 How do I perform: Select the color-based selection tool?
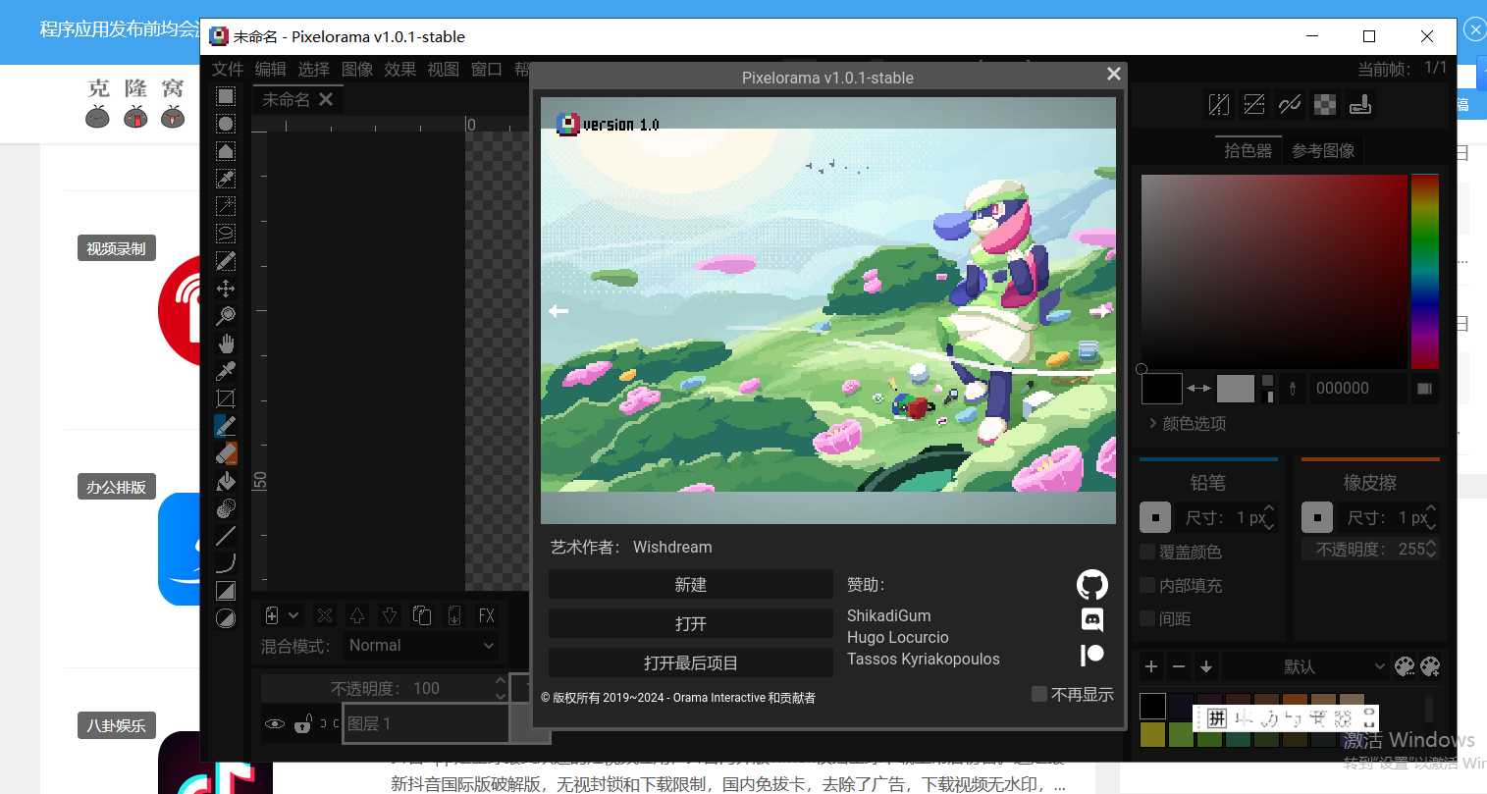pyautogui.click(x=226, y=179)
